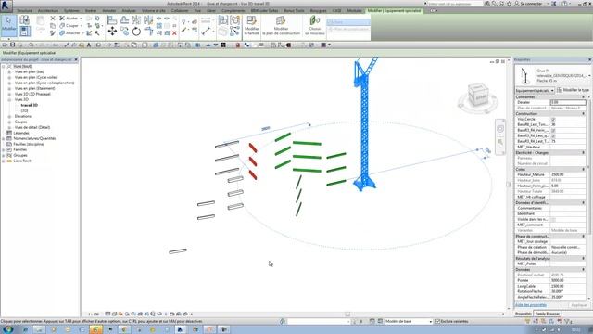This screenshot has width=593, height=334.
Task: Collapse the Vues 3D node
Action: tap(9, 99)
